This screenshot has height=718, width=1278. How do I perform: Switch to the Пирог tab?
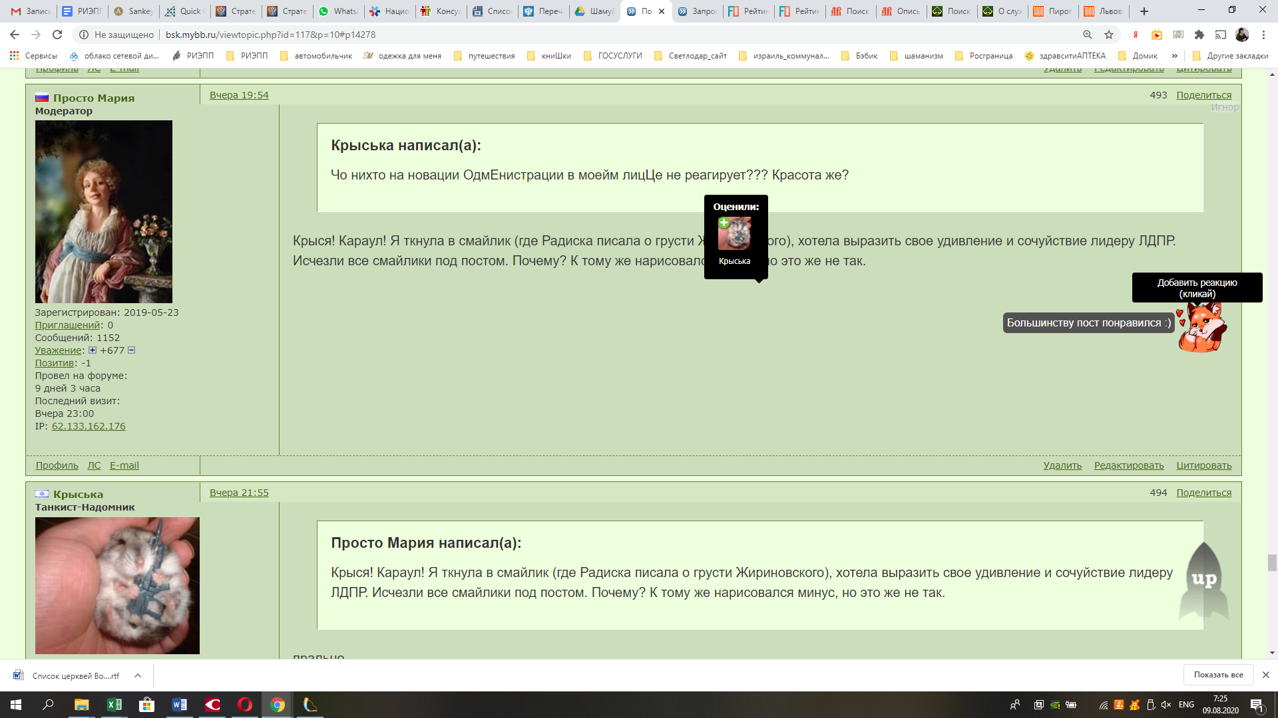pyautogui.click(x=1053, y=11)
